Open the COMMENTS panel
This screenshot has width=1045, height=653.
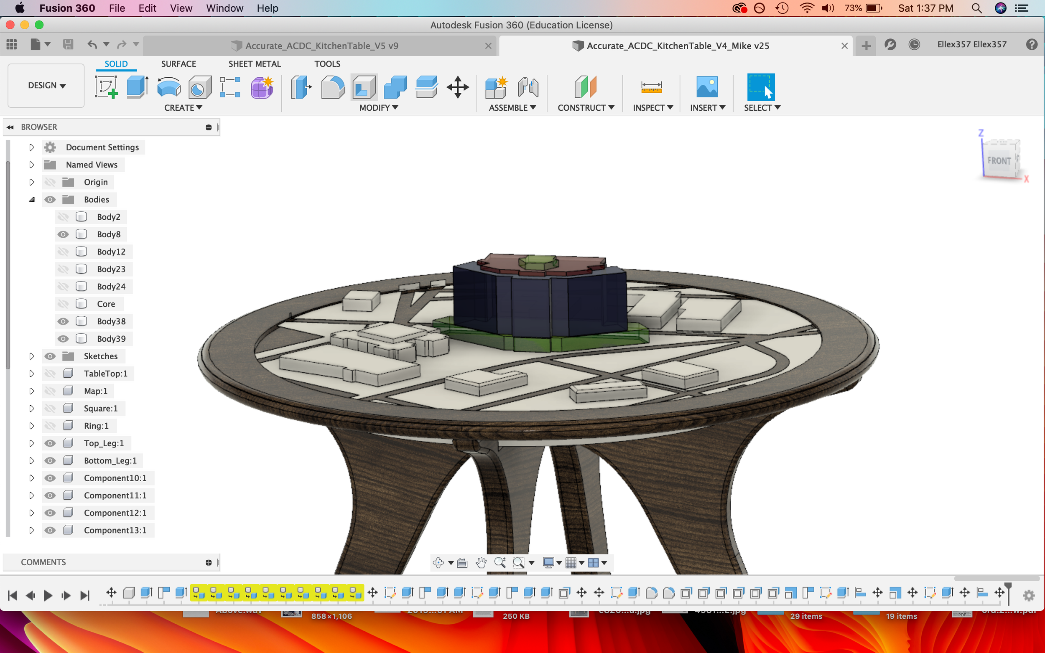pos(43,562)
